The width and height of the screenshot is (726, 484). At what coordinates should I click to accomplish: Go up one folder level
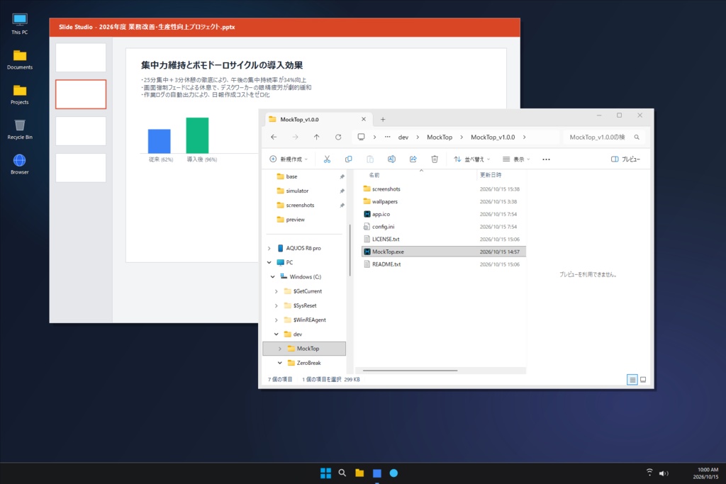[317, 137]
